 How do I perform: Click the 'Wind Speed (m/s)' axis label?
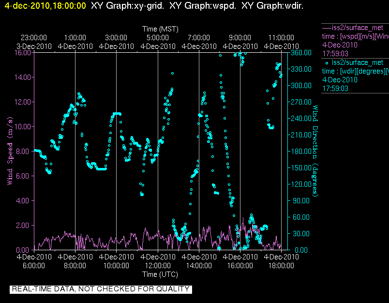(10, 151)
